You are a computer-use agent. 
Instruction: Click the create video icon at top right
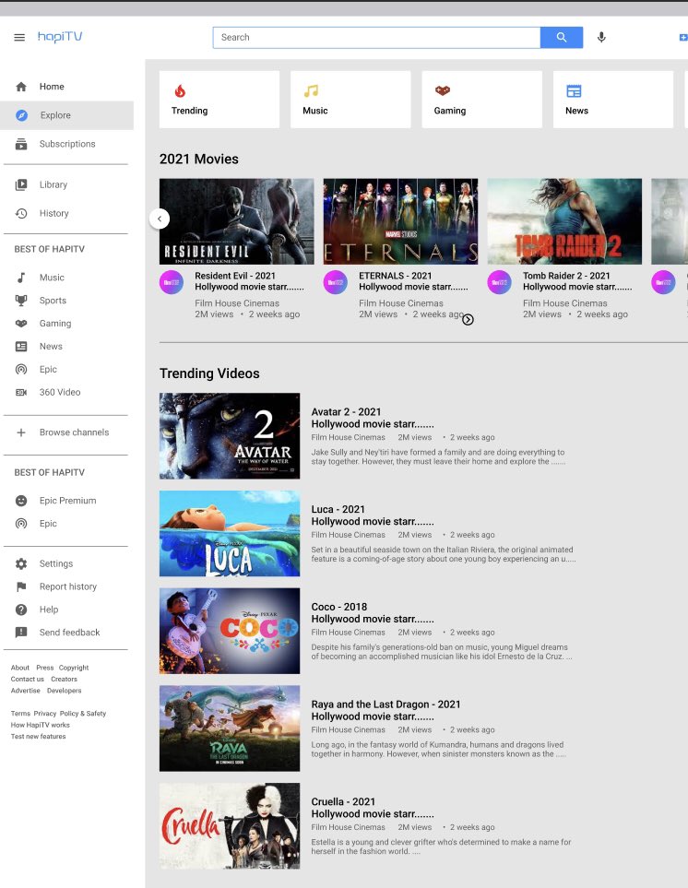682,38
